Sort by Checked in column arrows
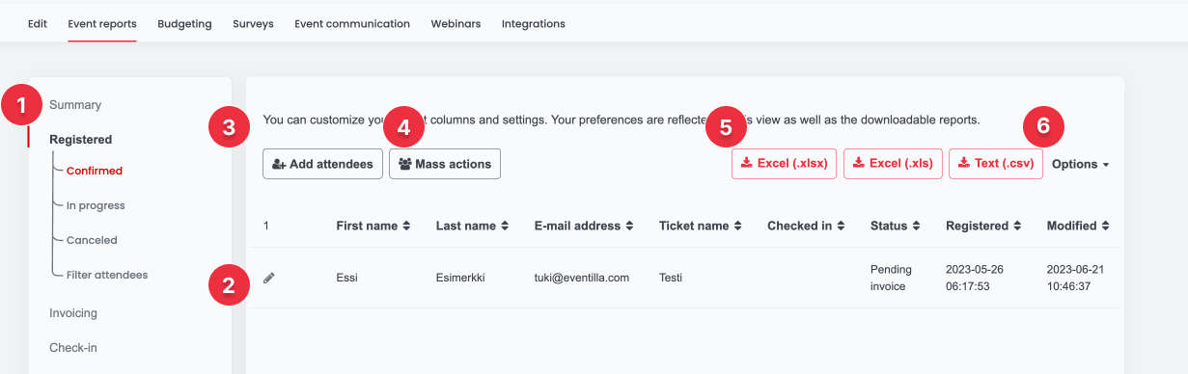The height and width of the screenshot is (374, 1188). point(842,226)
